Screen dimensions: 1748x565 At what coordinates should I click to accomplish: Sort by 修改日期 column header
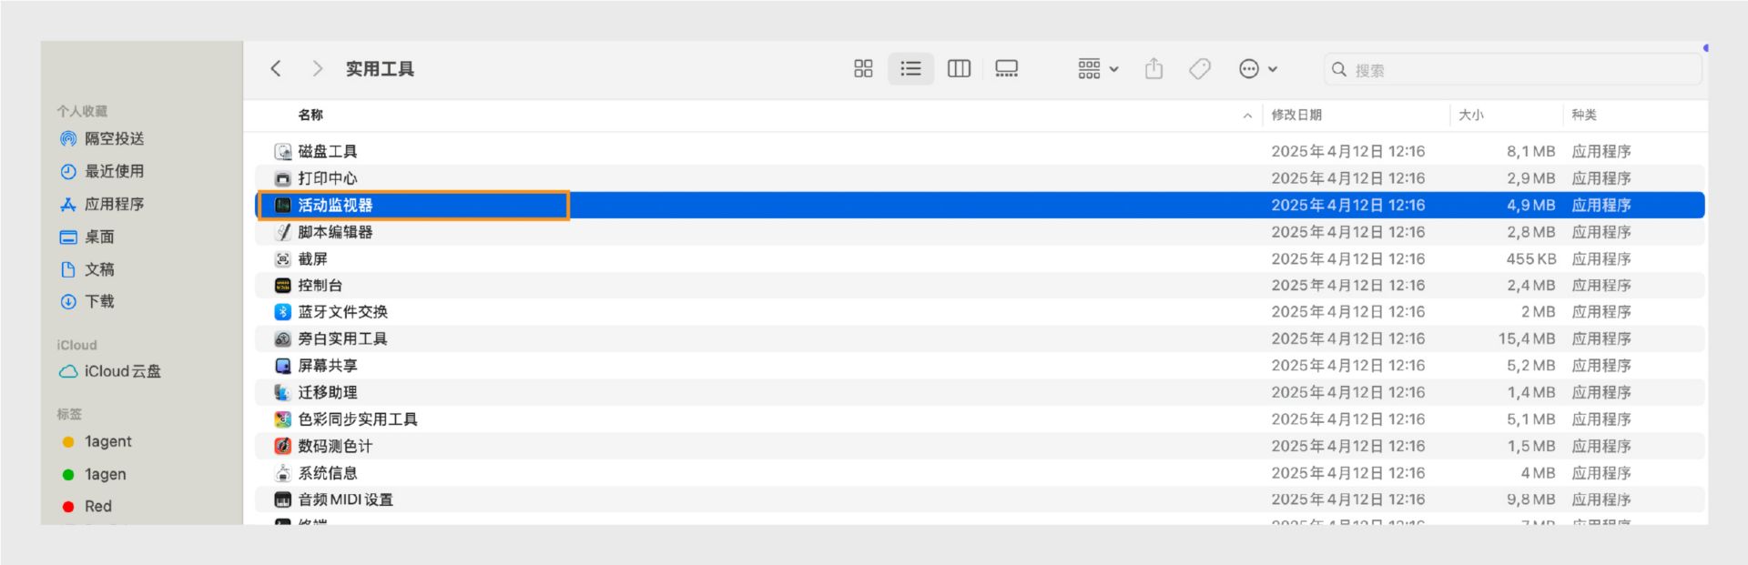pyautogui.click(x=1296, y=116)
